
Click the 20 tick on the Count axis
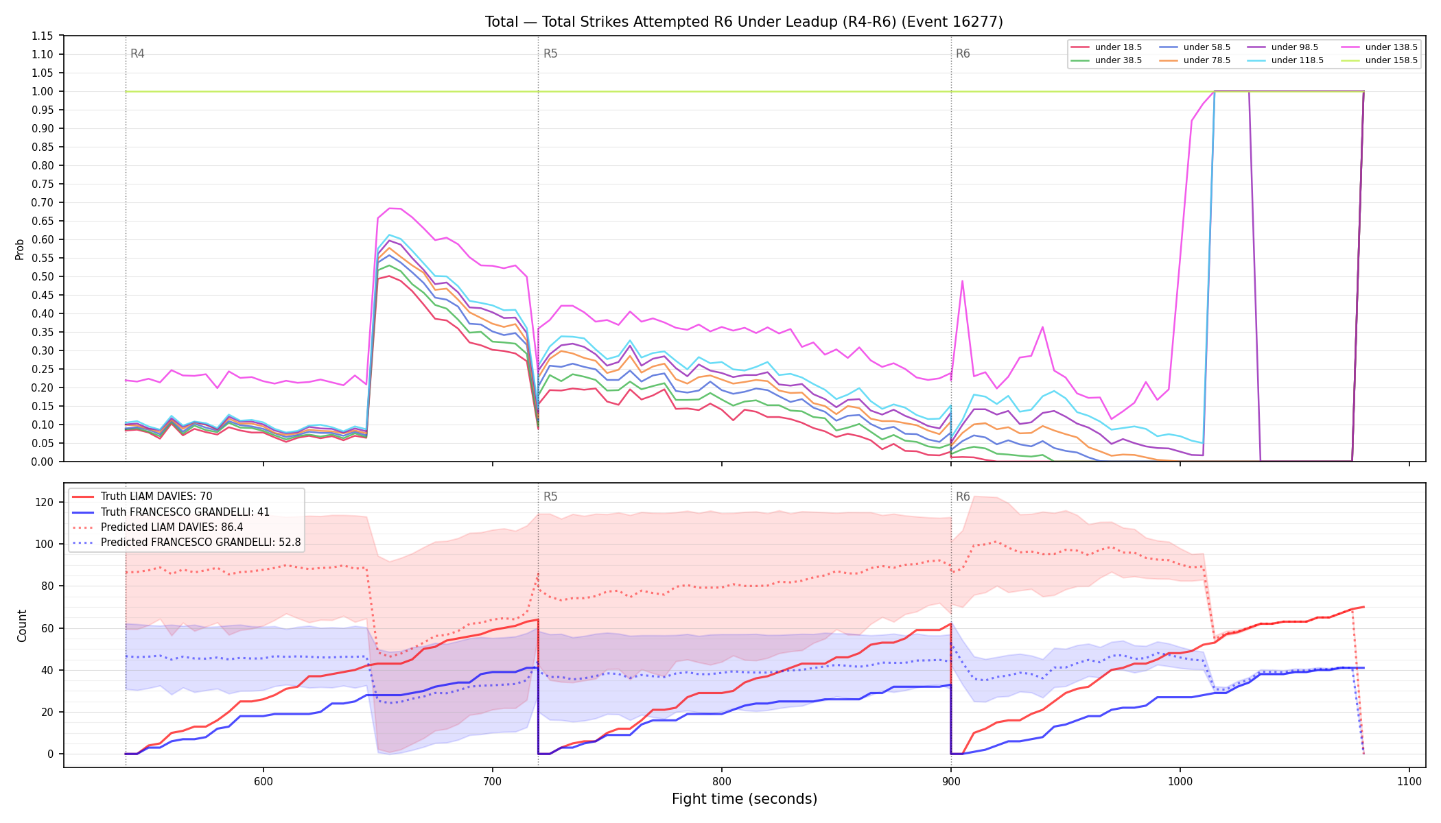point(48,712)
